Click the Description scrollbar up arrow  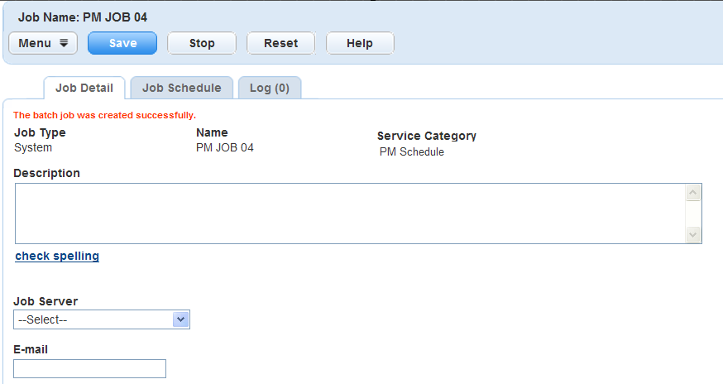click(693, 192)
